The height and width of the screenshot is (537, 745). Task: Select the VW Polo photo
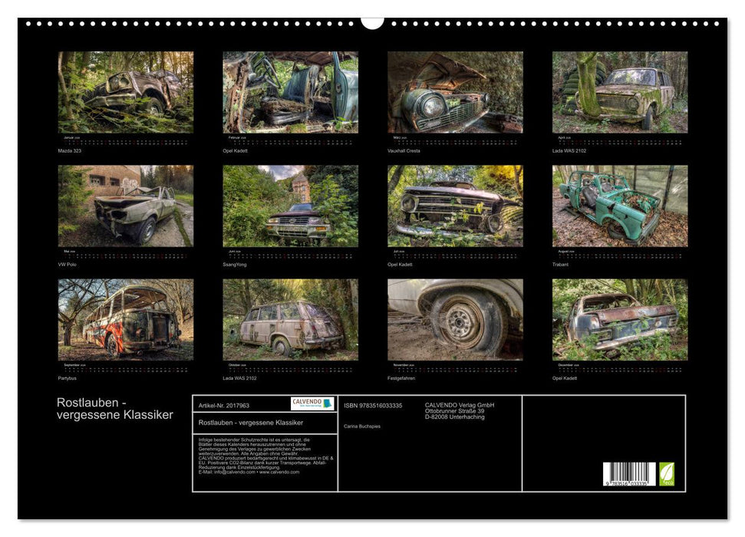coord(126,206)
